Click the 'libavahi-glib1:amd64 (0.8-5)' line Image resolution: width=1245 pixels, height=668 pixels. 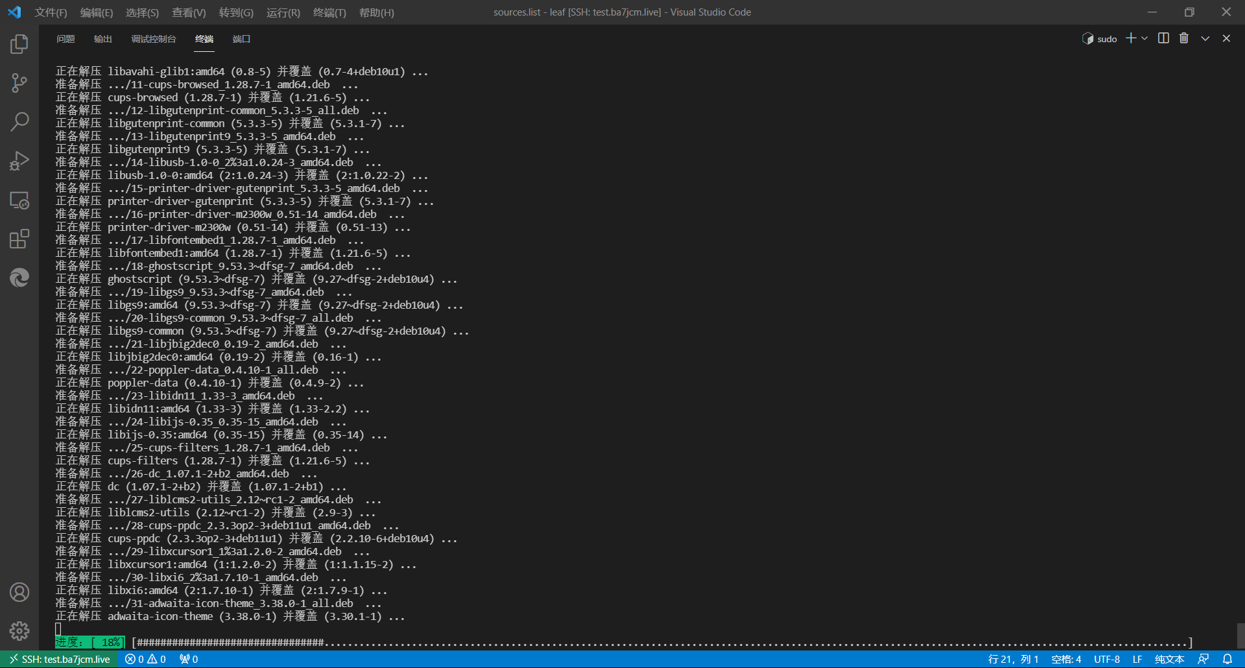(242, 71)
